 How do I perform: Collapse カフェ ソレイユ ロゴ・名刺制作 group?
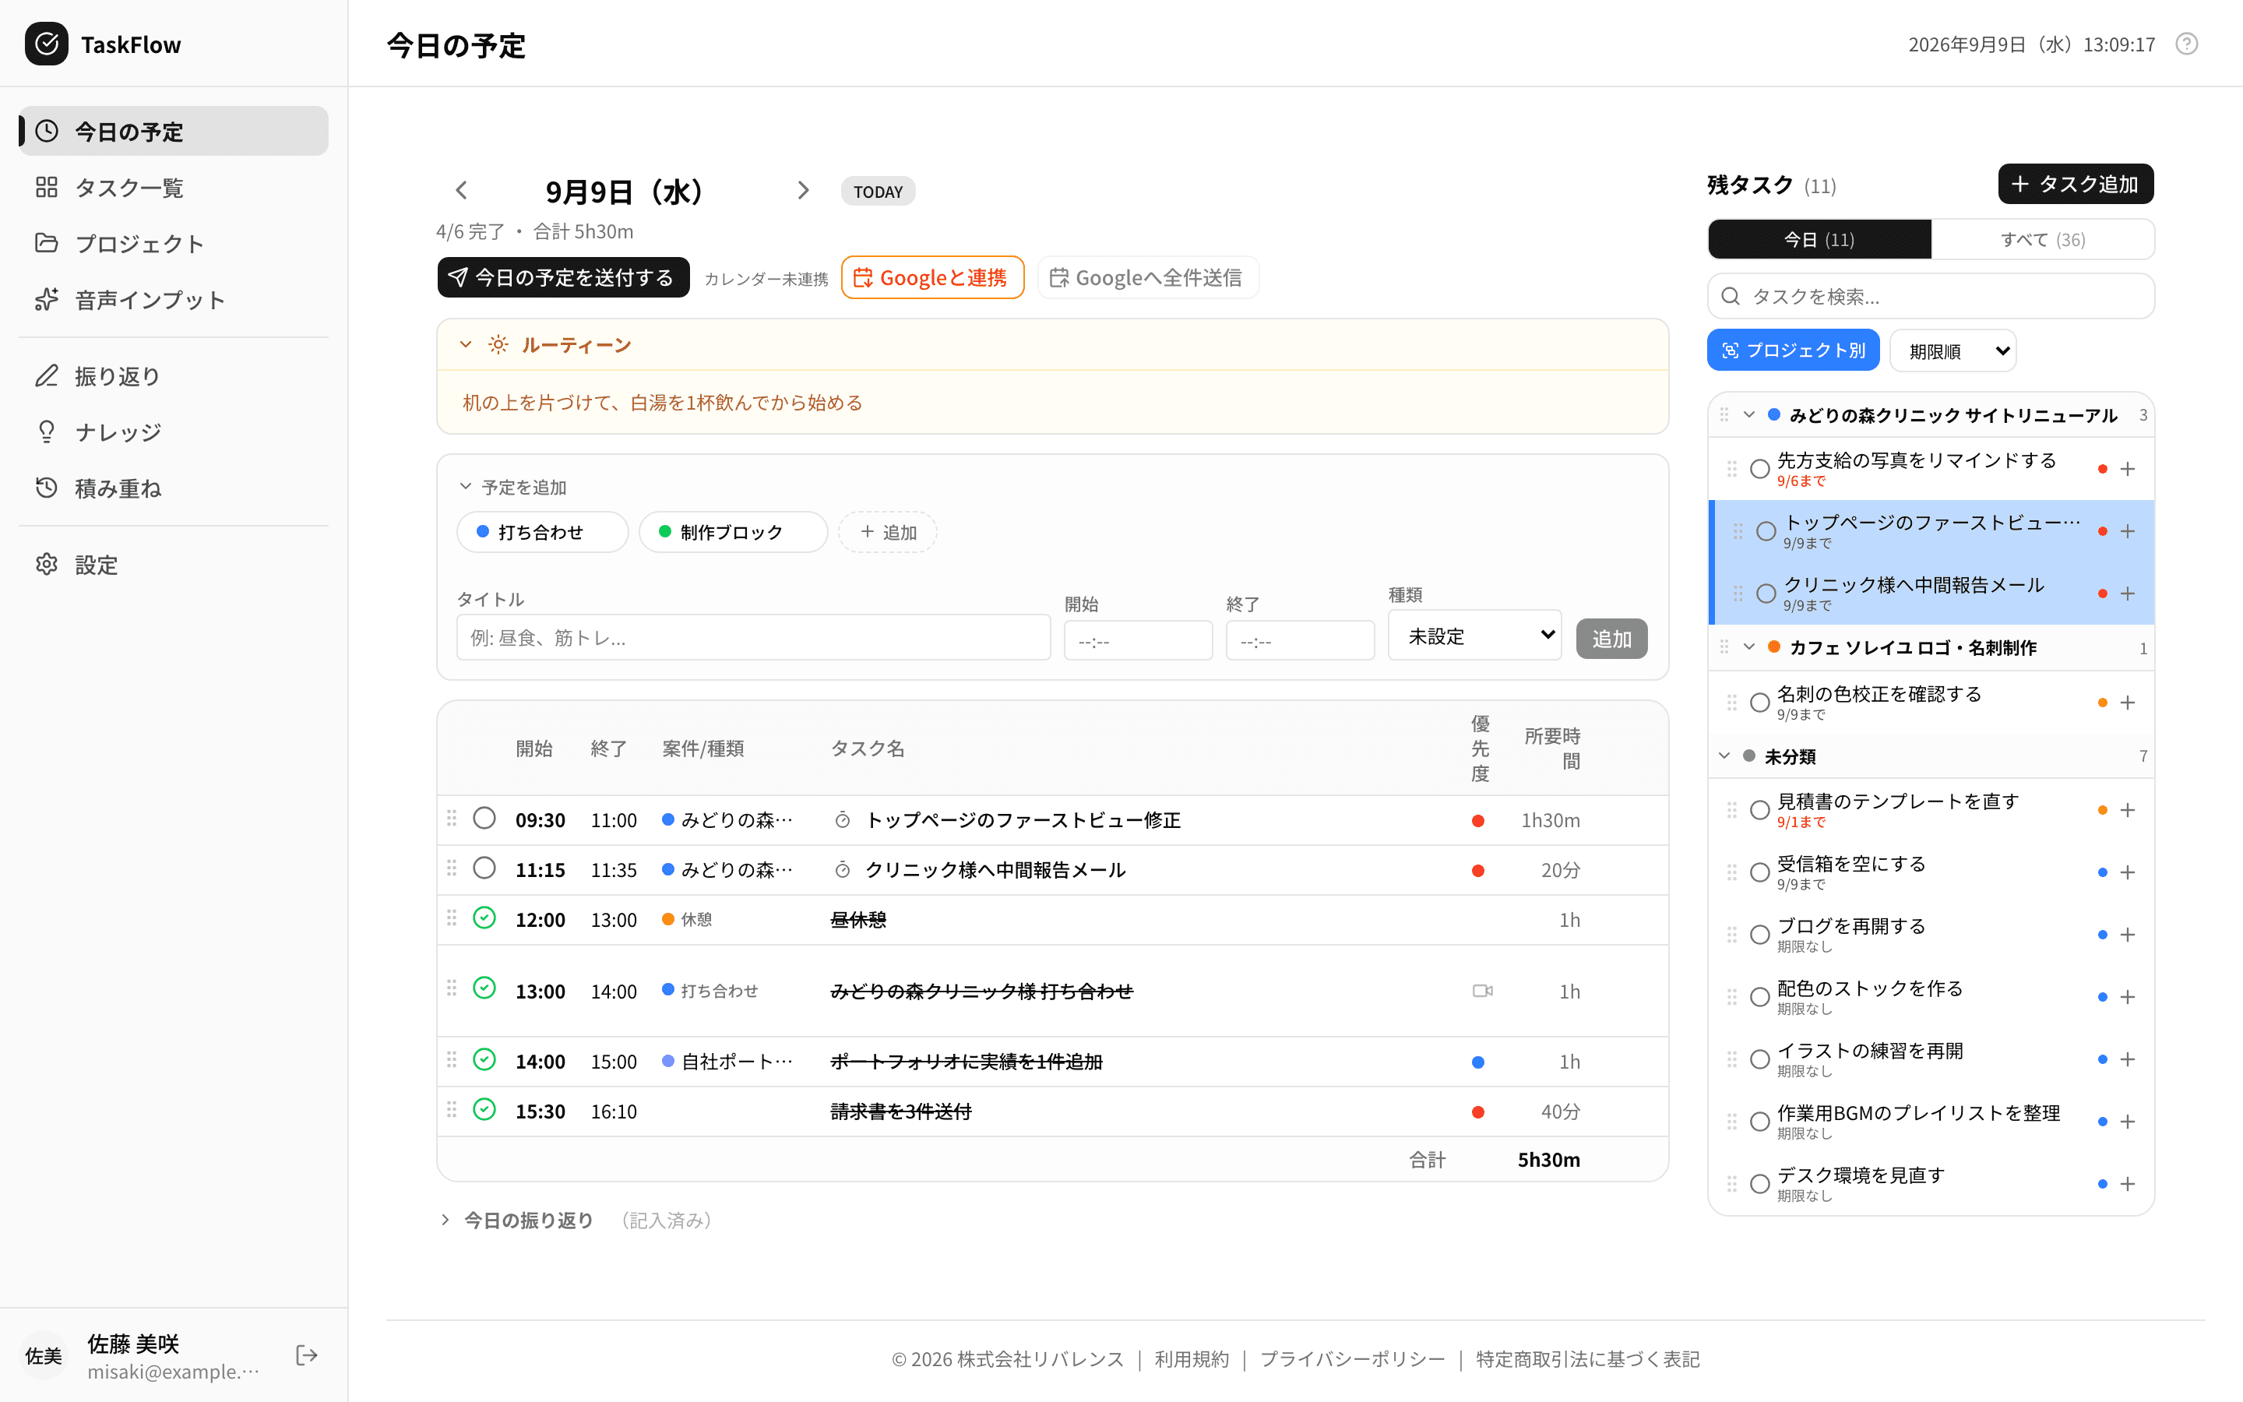click(1749, 647)
